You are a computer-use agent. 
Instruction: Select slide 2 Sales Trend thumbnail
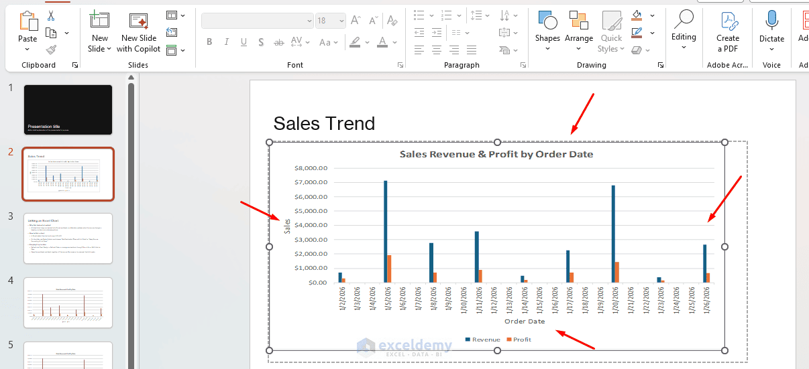coord(68,174)
